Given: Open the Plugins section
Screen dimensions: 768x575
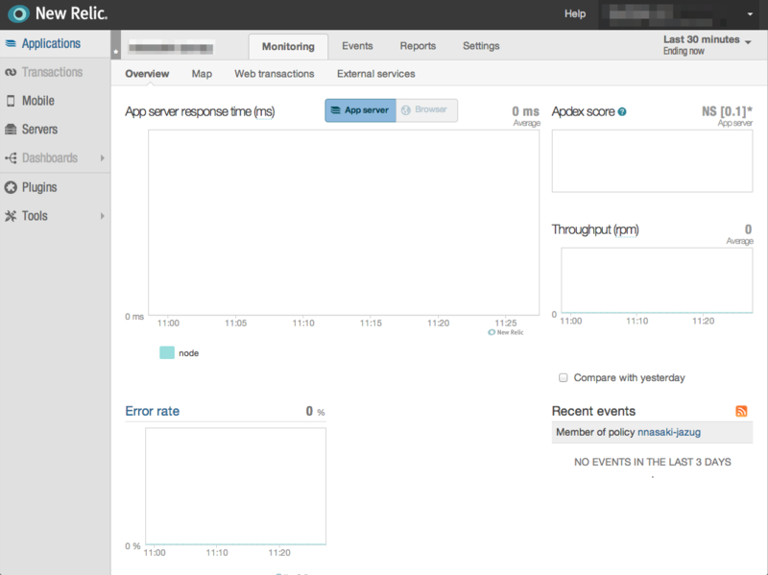Looking at the screenshot, I should pyautogui.click(x=39, y=187).
